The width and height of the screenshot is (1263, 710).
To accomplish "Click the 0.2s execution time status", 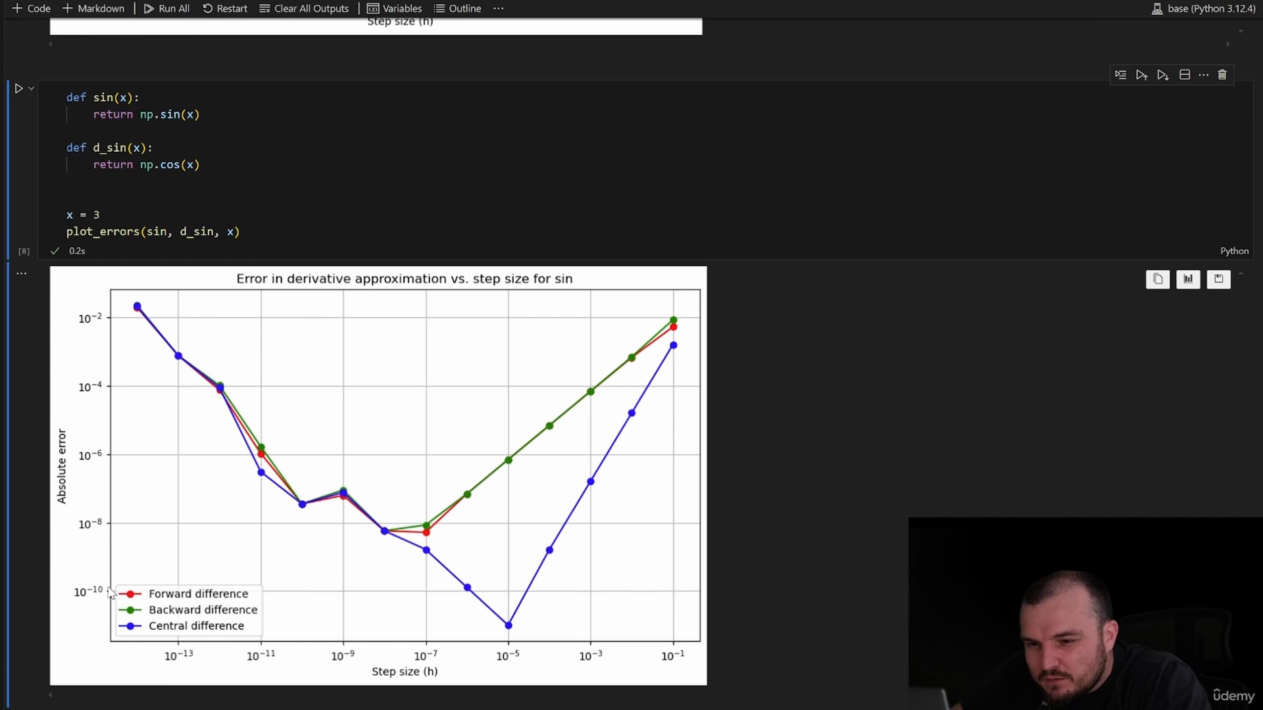I will 77,251.
